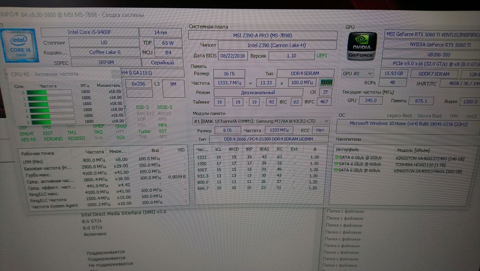Click the L3 cache 9M field
The height and width of the screenshot is (271, 480).
173,88
